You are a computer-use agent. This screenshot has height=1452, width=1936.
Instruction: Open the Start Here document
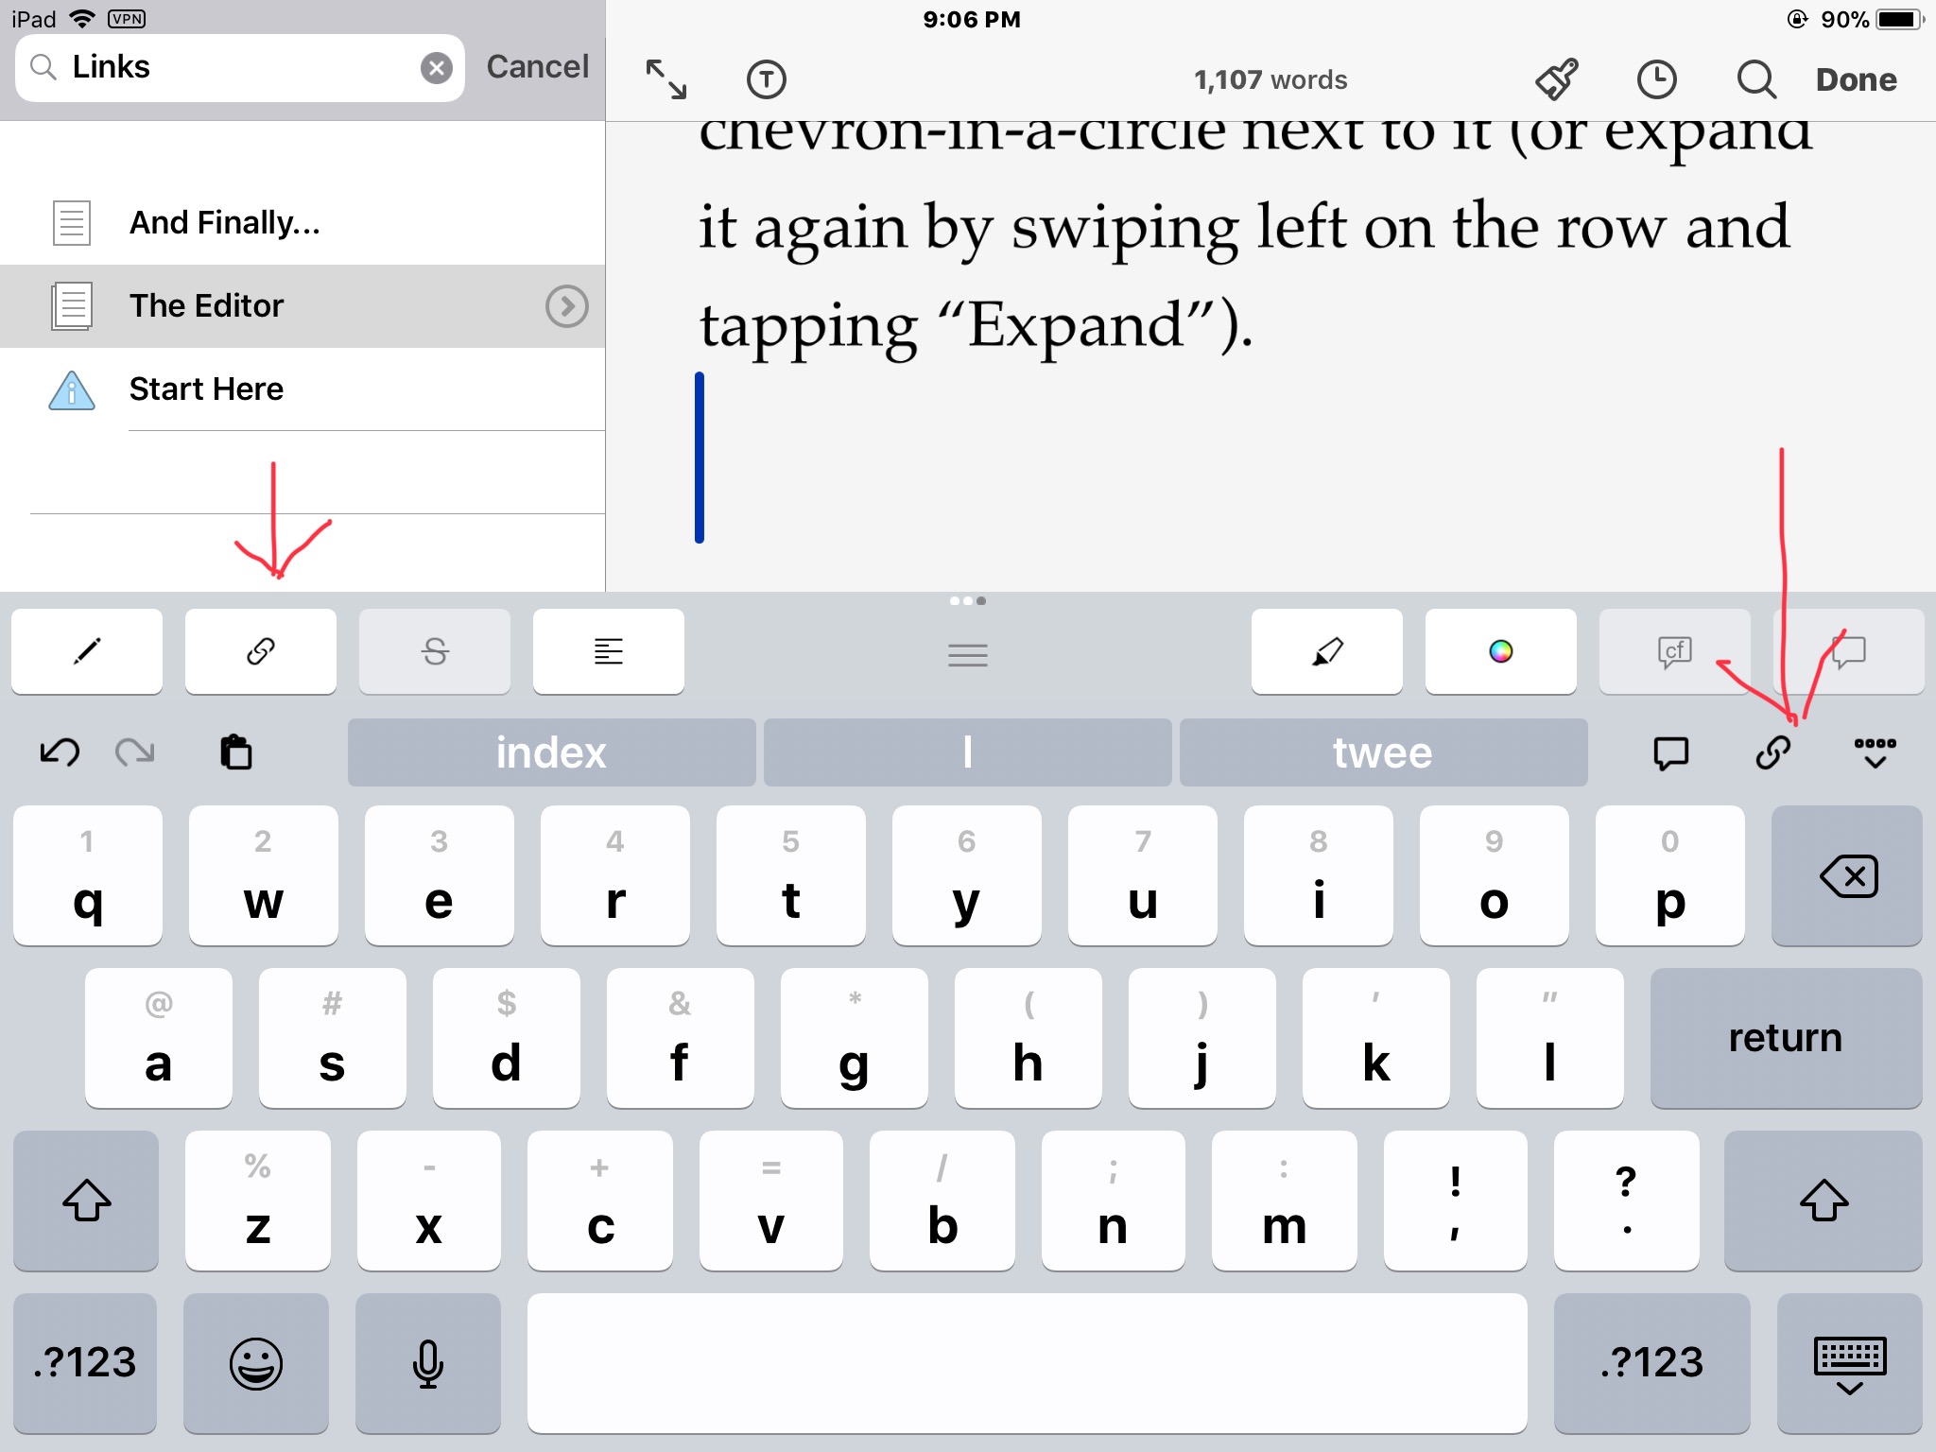206,389
